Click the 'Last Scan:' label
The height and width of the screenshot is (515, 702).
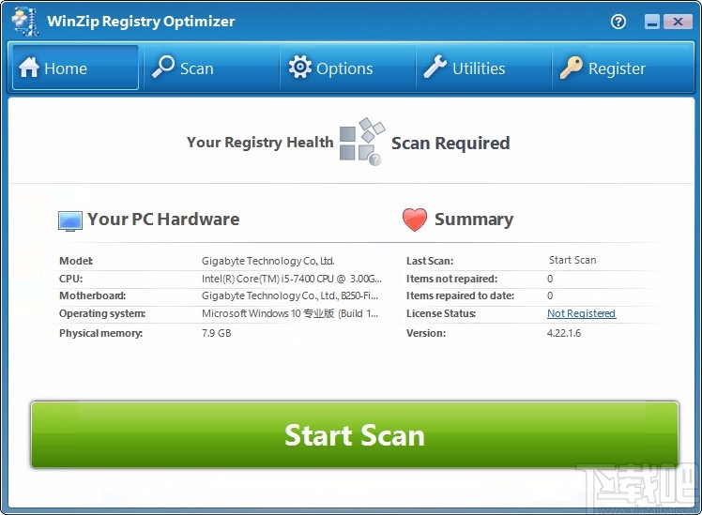[x=430, y=261]
